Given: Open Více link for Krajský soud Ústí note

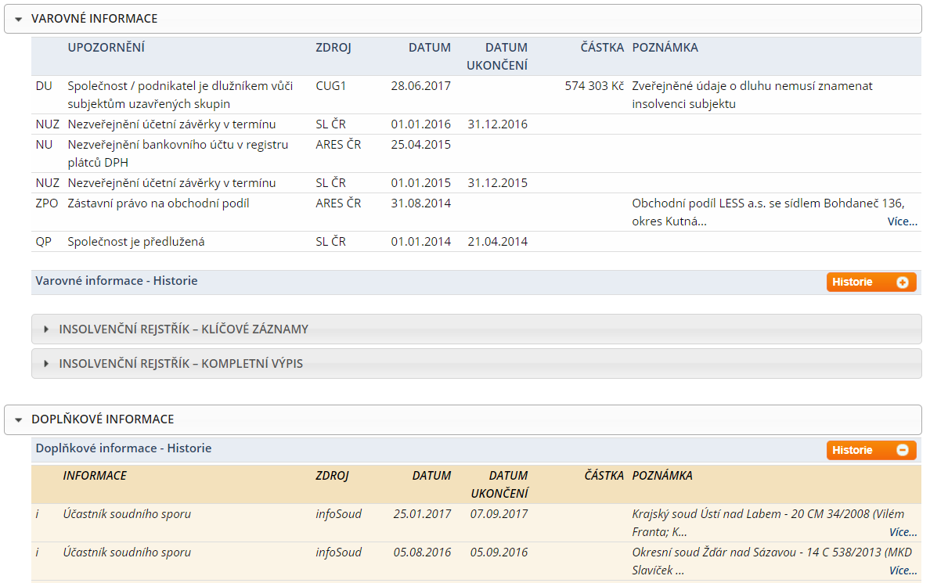Looking at the screenshot, I should tap(903, 532).
